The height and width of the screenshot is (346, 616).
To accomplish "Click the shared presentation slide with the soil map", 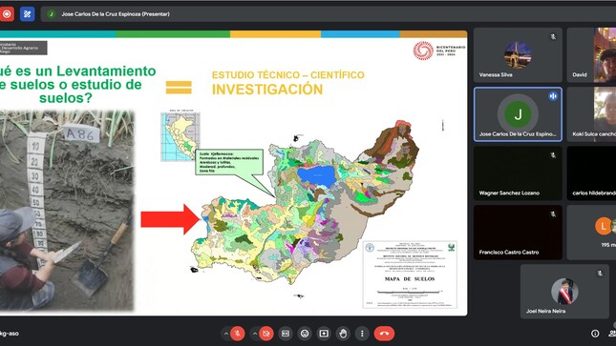I will point(233,173).
